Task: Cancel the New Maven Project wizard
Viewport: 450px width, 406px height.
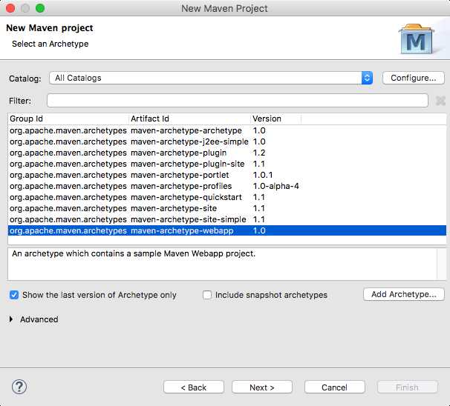Action: (335, 387)
